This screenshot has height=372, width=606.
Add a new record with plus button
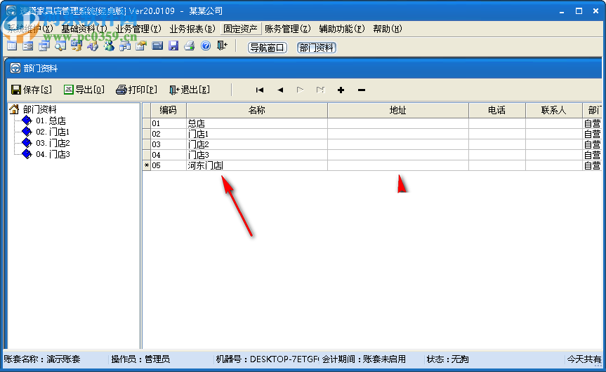[x=341, y=90]
